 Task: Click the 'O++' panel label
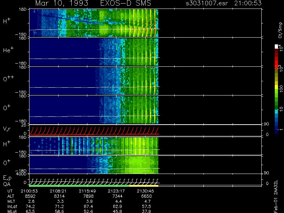click(9, 79)
